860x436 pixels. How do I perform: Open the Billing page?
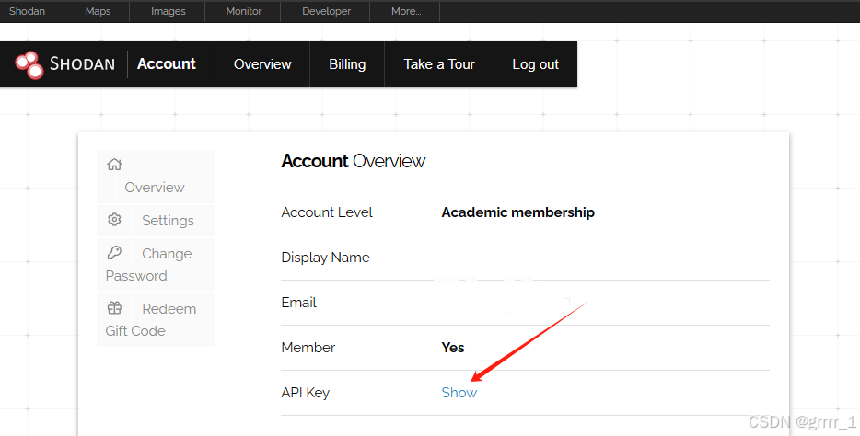(347, 64)
